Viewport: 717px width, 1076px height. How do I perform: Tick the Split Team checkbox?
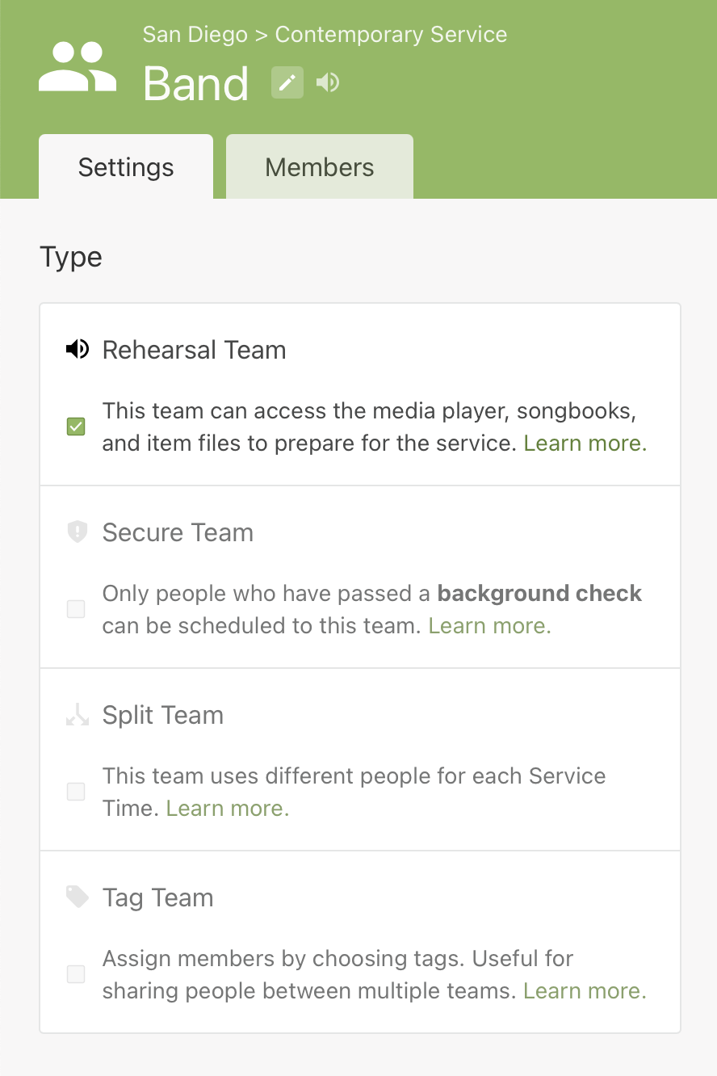76,792
